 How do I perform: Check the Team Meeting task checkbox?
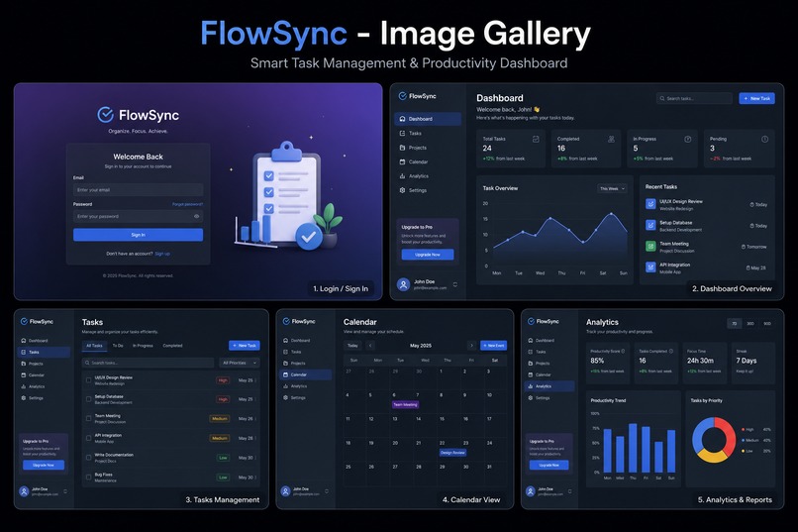pos(88,418)
